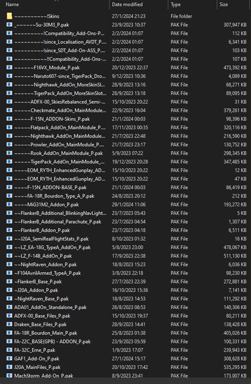Select file ~FlankerB_Base_P.pak
This screenshot has height=384, width=251.
(x=38, y=282)
